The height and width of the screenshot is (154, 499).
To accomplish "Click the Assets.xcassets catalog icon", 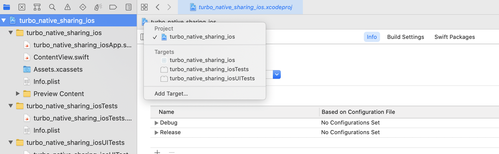I will (27, 69).
